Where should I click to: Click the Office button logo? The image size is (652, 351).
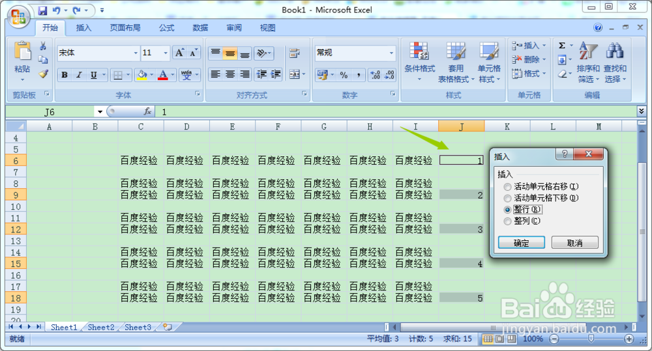18,17
